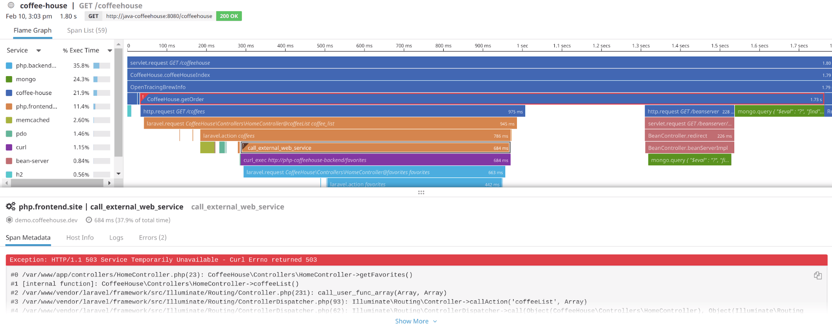
Task: Click the curl service purple color swatch
Action: click(9, 147)
